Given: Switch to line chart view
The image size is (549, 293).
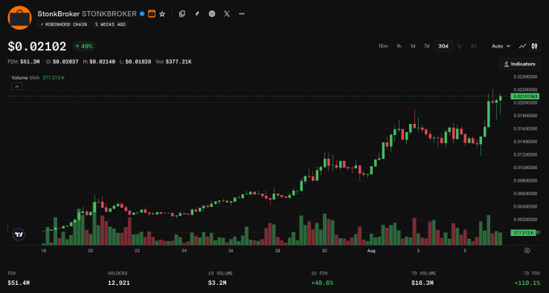Looking at the screenshot, I should (522, 46).
